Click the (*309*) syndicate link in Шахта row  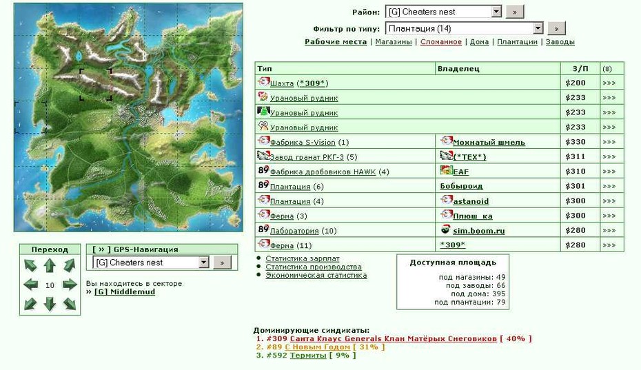click(312, 83)
